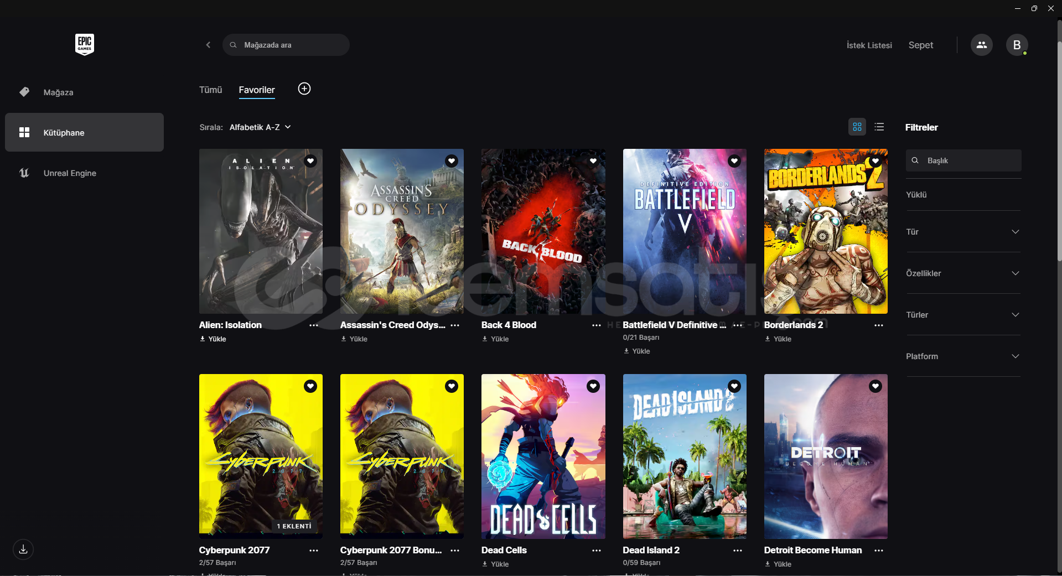Screen dimensions: 1062x576
Task: Click the 0/59 Başarı achievements text
Action: [x=641, y=563]
